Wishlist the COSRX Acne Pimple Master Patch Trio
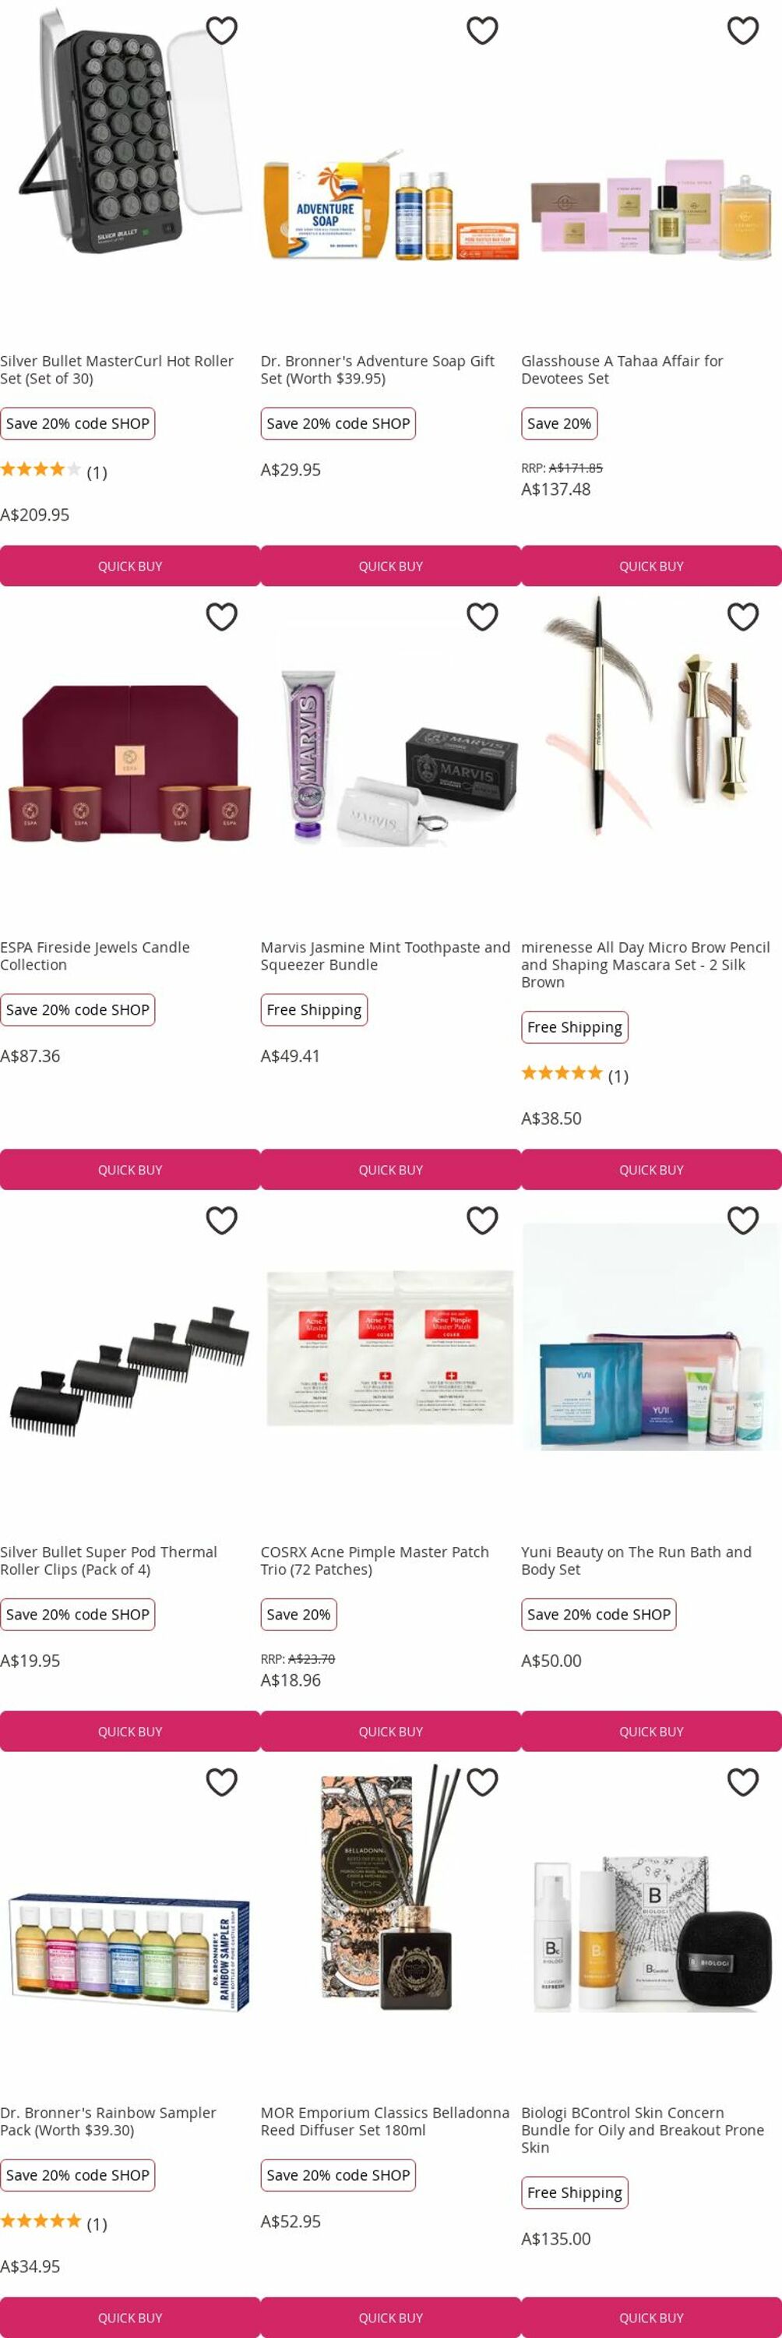Viewport: 782px width, 2338px height. click(x=481, y=1220)
